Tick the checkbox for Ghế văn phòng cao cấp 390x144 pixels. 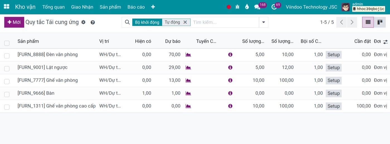coord(7,107)
